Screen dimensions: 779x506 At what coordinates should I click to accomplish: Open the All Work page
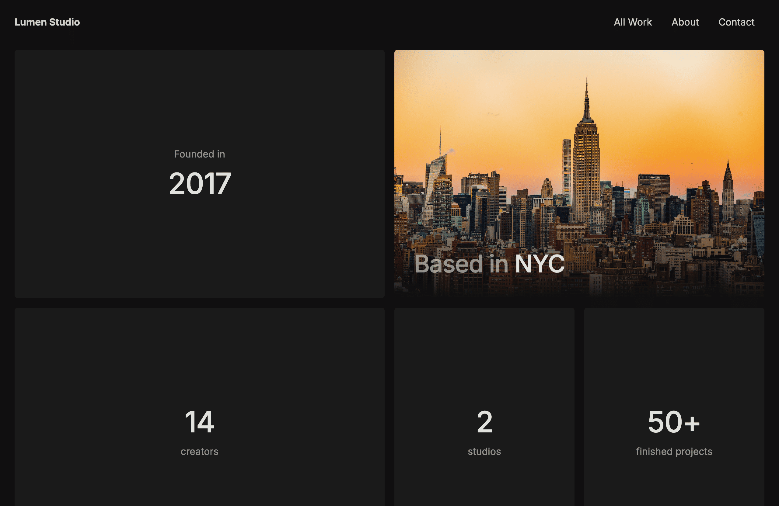632,22
